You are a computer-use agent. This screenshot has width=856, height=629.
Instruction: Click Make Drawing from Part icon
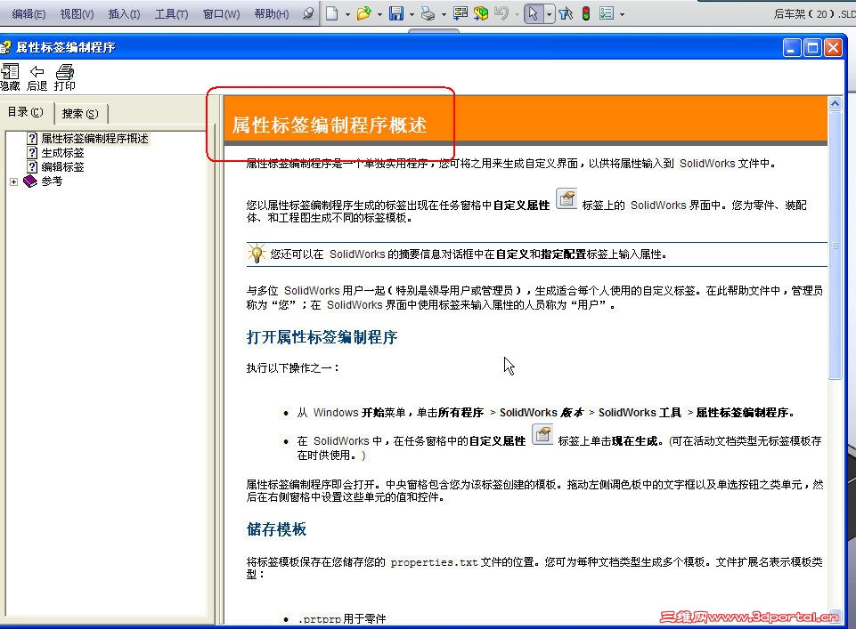coord(461,13)
